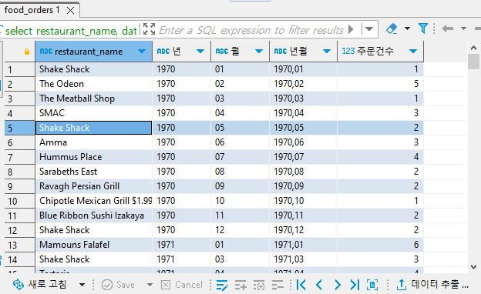Click the fetch page size icon
481x294 pixels.
click(372, 285)
